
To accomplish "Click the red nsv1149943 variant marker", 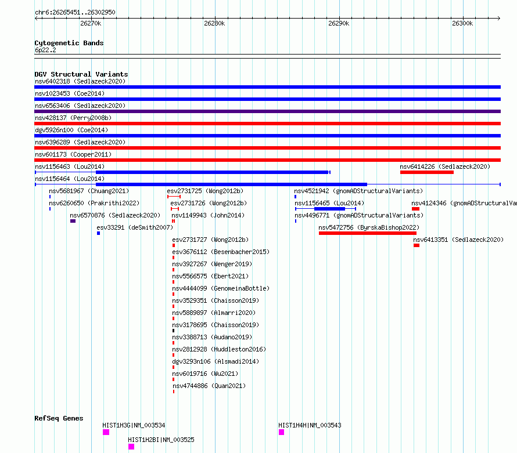I will 173,221.
